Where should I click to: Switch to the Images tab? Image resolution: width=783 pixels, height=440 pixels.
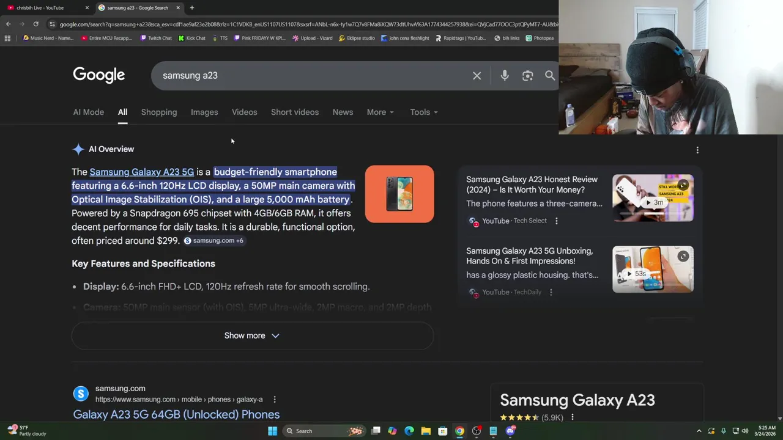(x=204, y=112)
